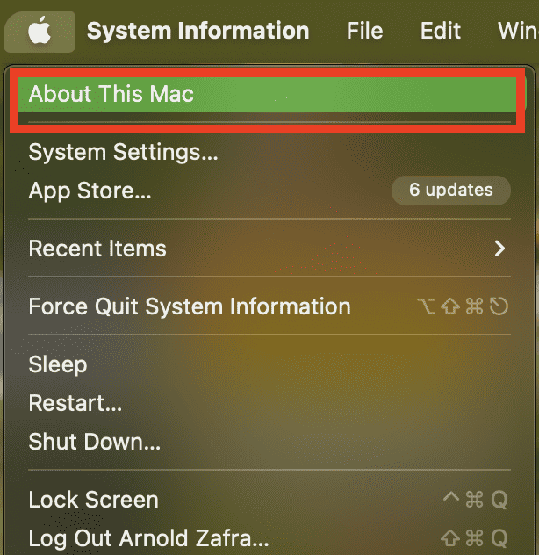Viewport: 539px width, 555px height.
Task: Click the Lock Screen shortcut symbols
Action: tap(475, 500)
